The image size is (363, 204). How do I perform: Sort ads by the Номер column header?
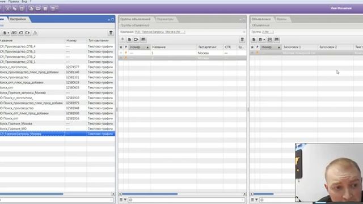[271, 47]
